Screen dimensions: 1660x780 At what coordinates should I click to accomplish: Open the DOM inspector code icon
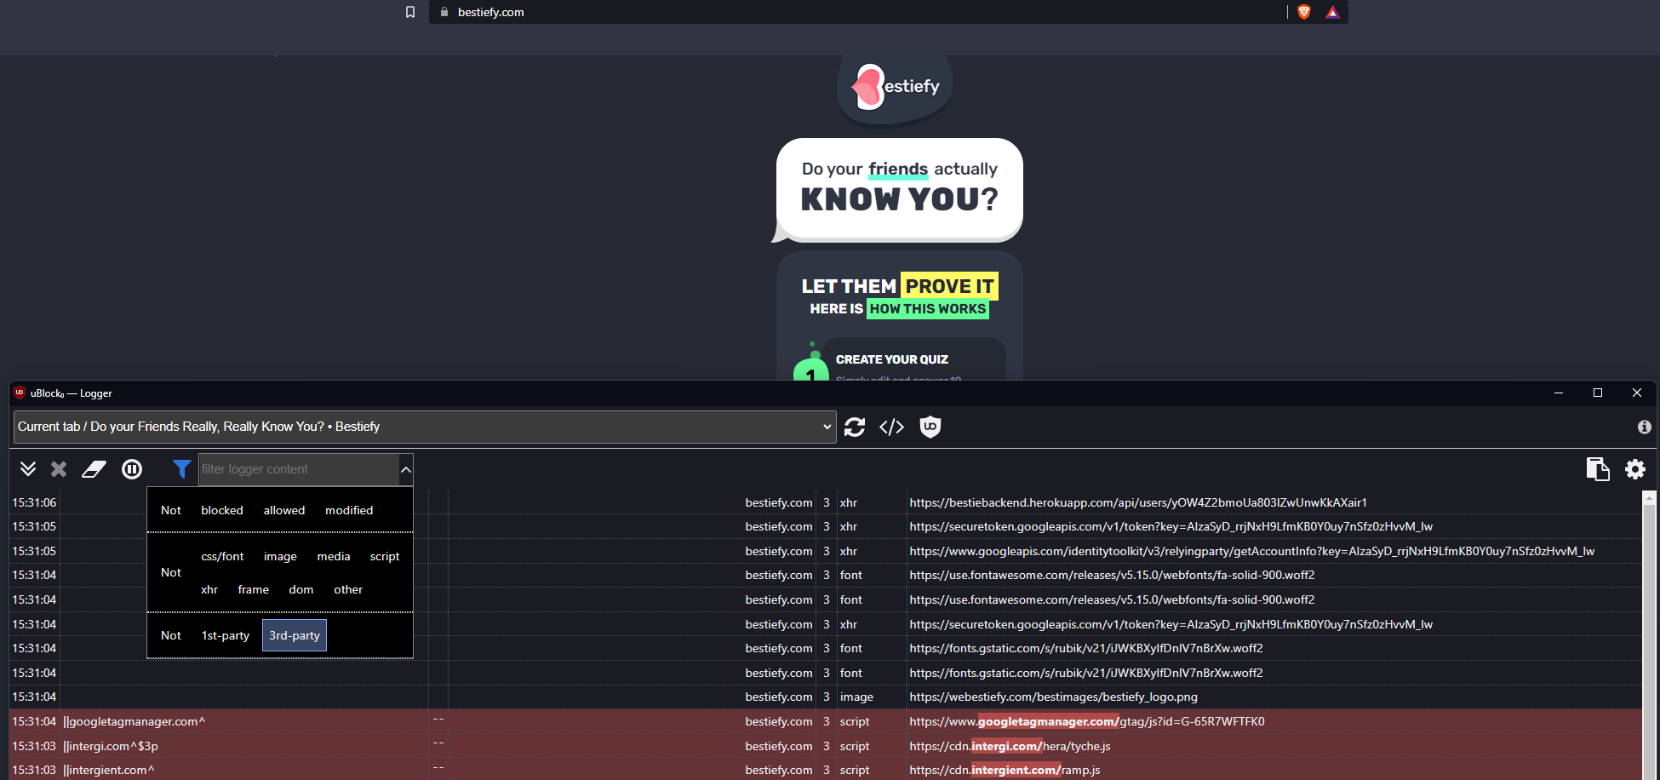click(891, 427)
